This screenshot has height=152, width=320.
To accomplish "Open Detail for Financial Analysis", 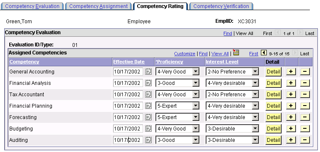I will pos(274,83).
